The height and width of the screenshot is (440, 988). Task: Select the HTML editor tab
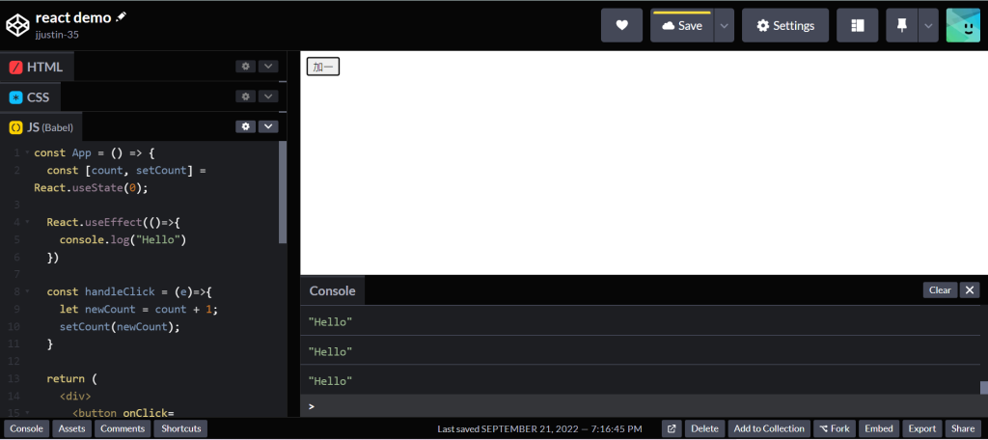[37, 67]
